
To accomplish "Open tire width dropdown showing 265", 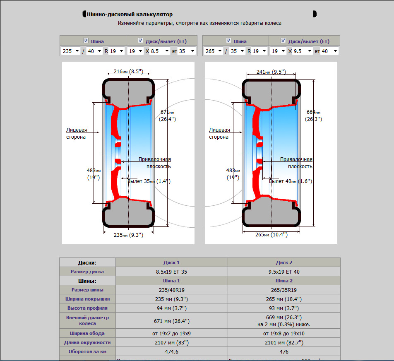I will pyautogui.click(x=213, y=51).
